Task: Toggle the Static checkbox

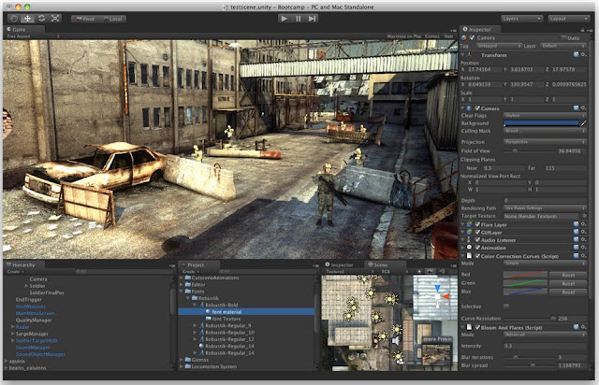Action: (563, 37)
